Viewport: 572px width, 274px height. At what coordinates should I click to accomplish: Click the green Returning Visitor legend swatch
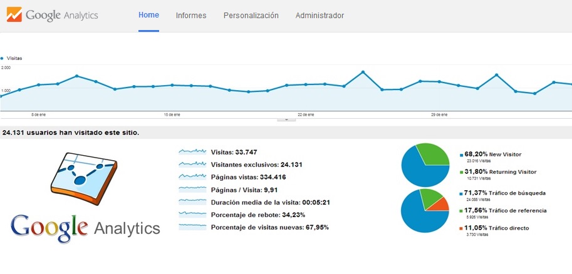click(462, 172)
